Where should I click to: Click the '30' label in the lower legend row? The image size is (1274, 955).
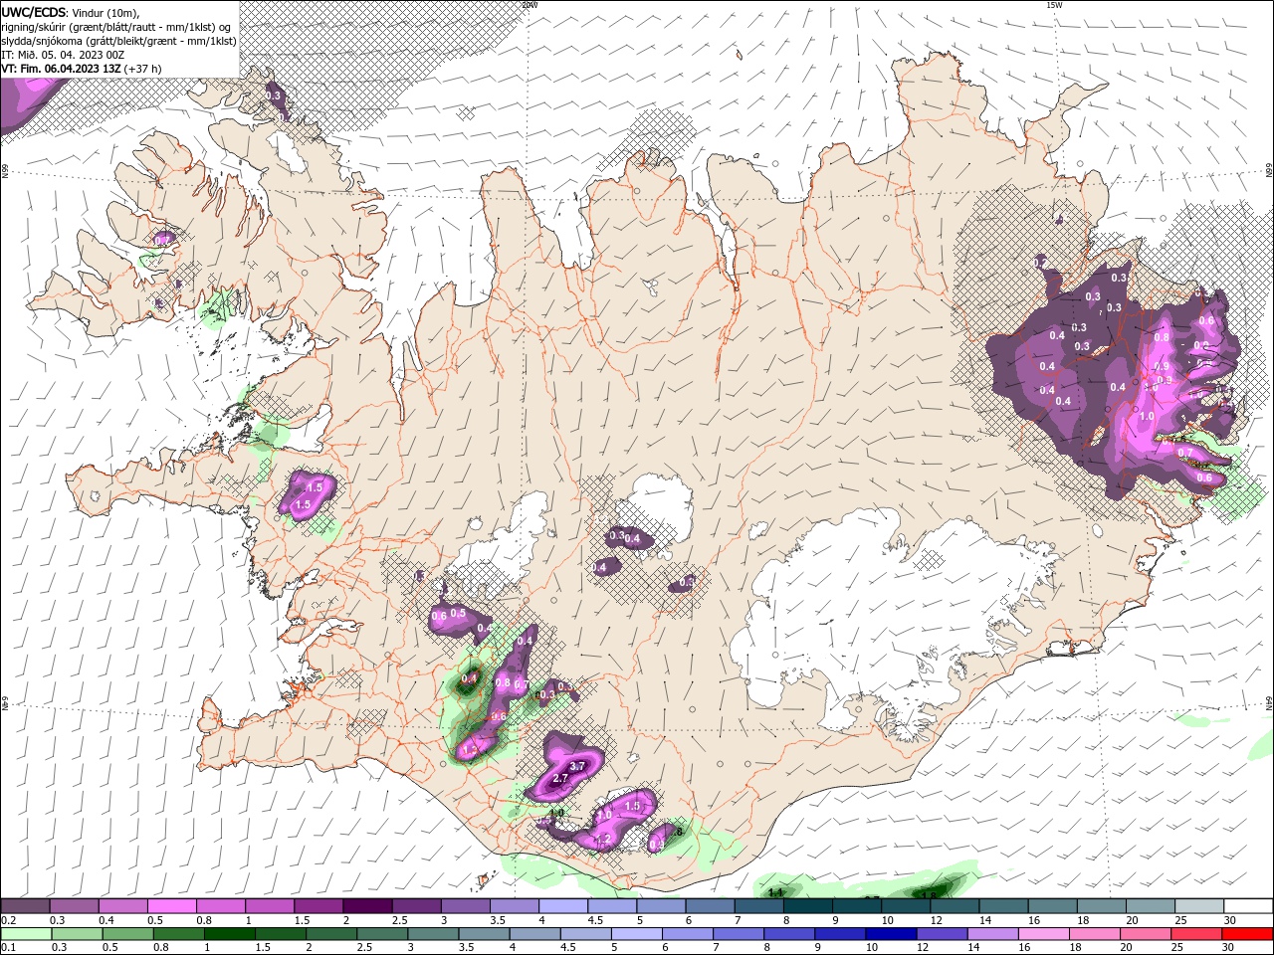(x=1226, y=948)
